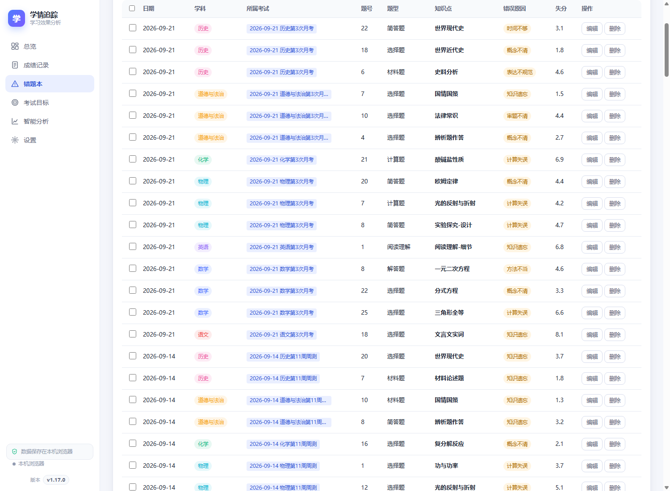Screen dimensions: 670x491
Task: Check the row for 世界近代史
Action: (133, 50)
